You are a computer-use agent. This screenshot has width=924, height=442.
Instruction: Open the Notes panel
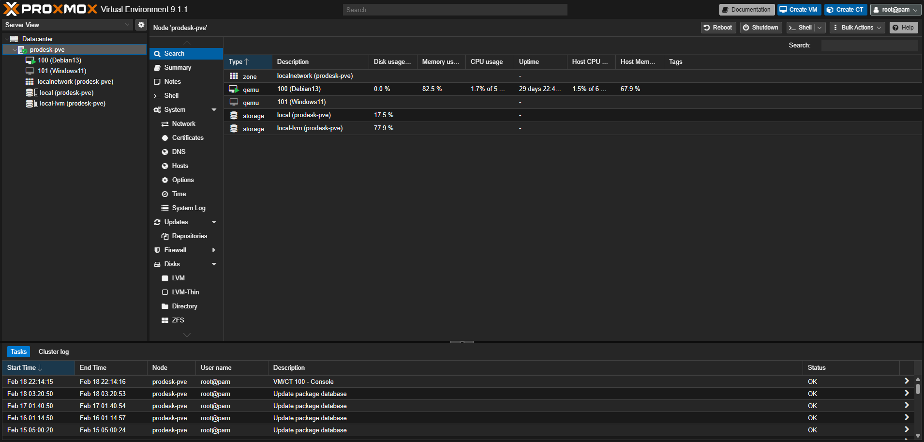186,82
